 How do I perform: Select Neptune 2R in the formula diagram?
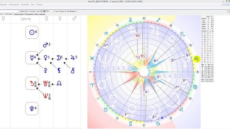pyautogui.click(x=47, y=96)
